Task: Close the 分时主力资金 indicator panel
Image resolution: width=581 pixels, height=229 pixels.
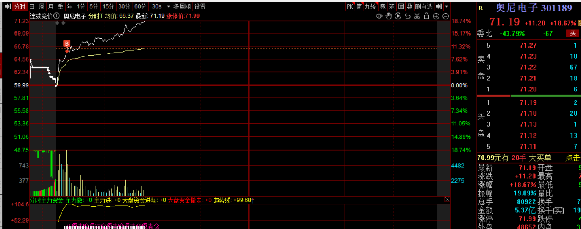Action: [x=447, y=200]
